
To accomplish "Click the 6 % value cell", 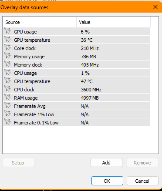I will 85,32.
